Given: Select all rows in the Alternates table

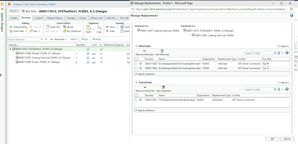Looking at the screenshot, I should tap(136, 59).
